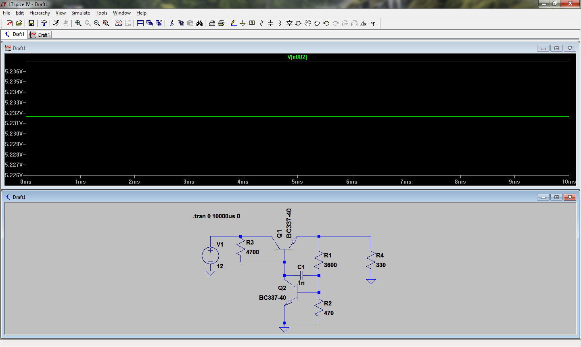This screenshot has height=347, width=581.
Task: Open the Tools menu
Action: 101,13
